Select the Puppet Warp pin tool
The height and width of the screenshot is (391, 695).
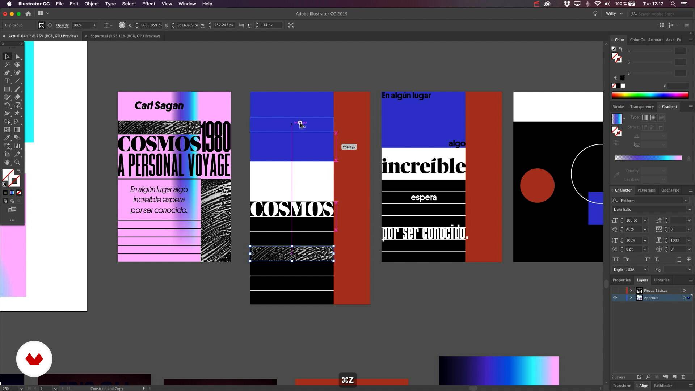point(17,113)
